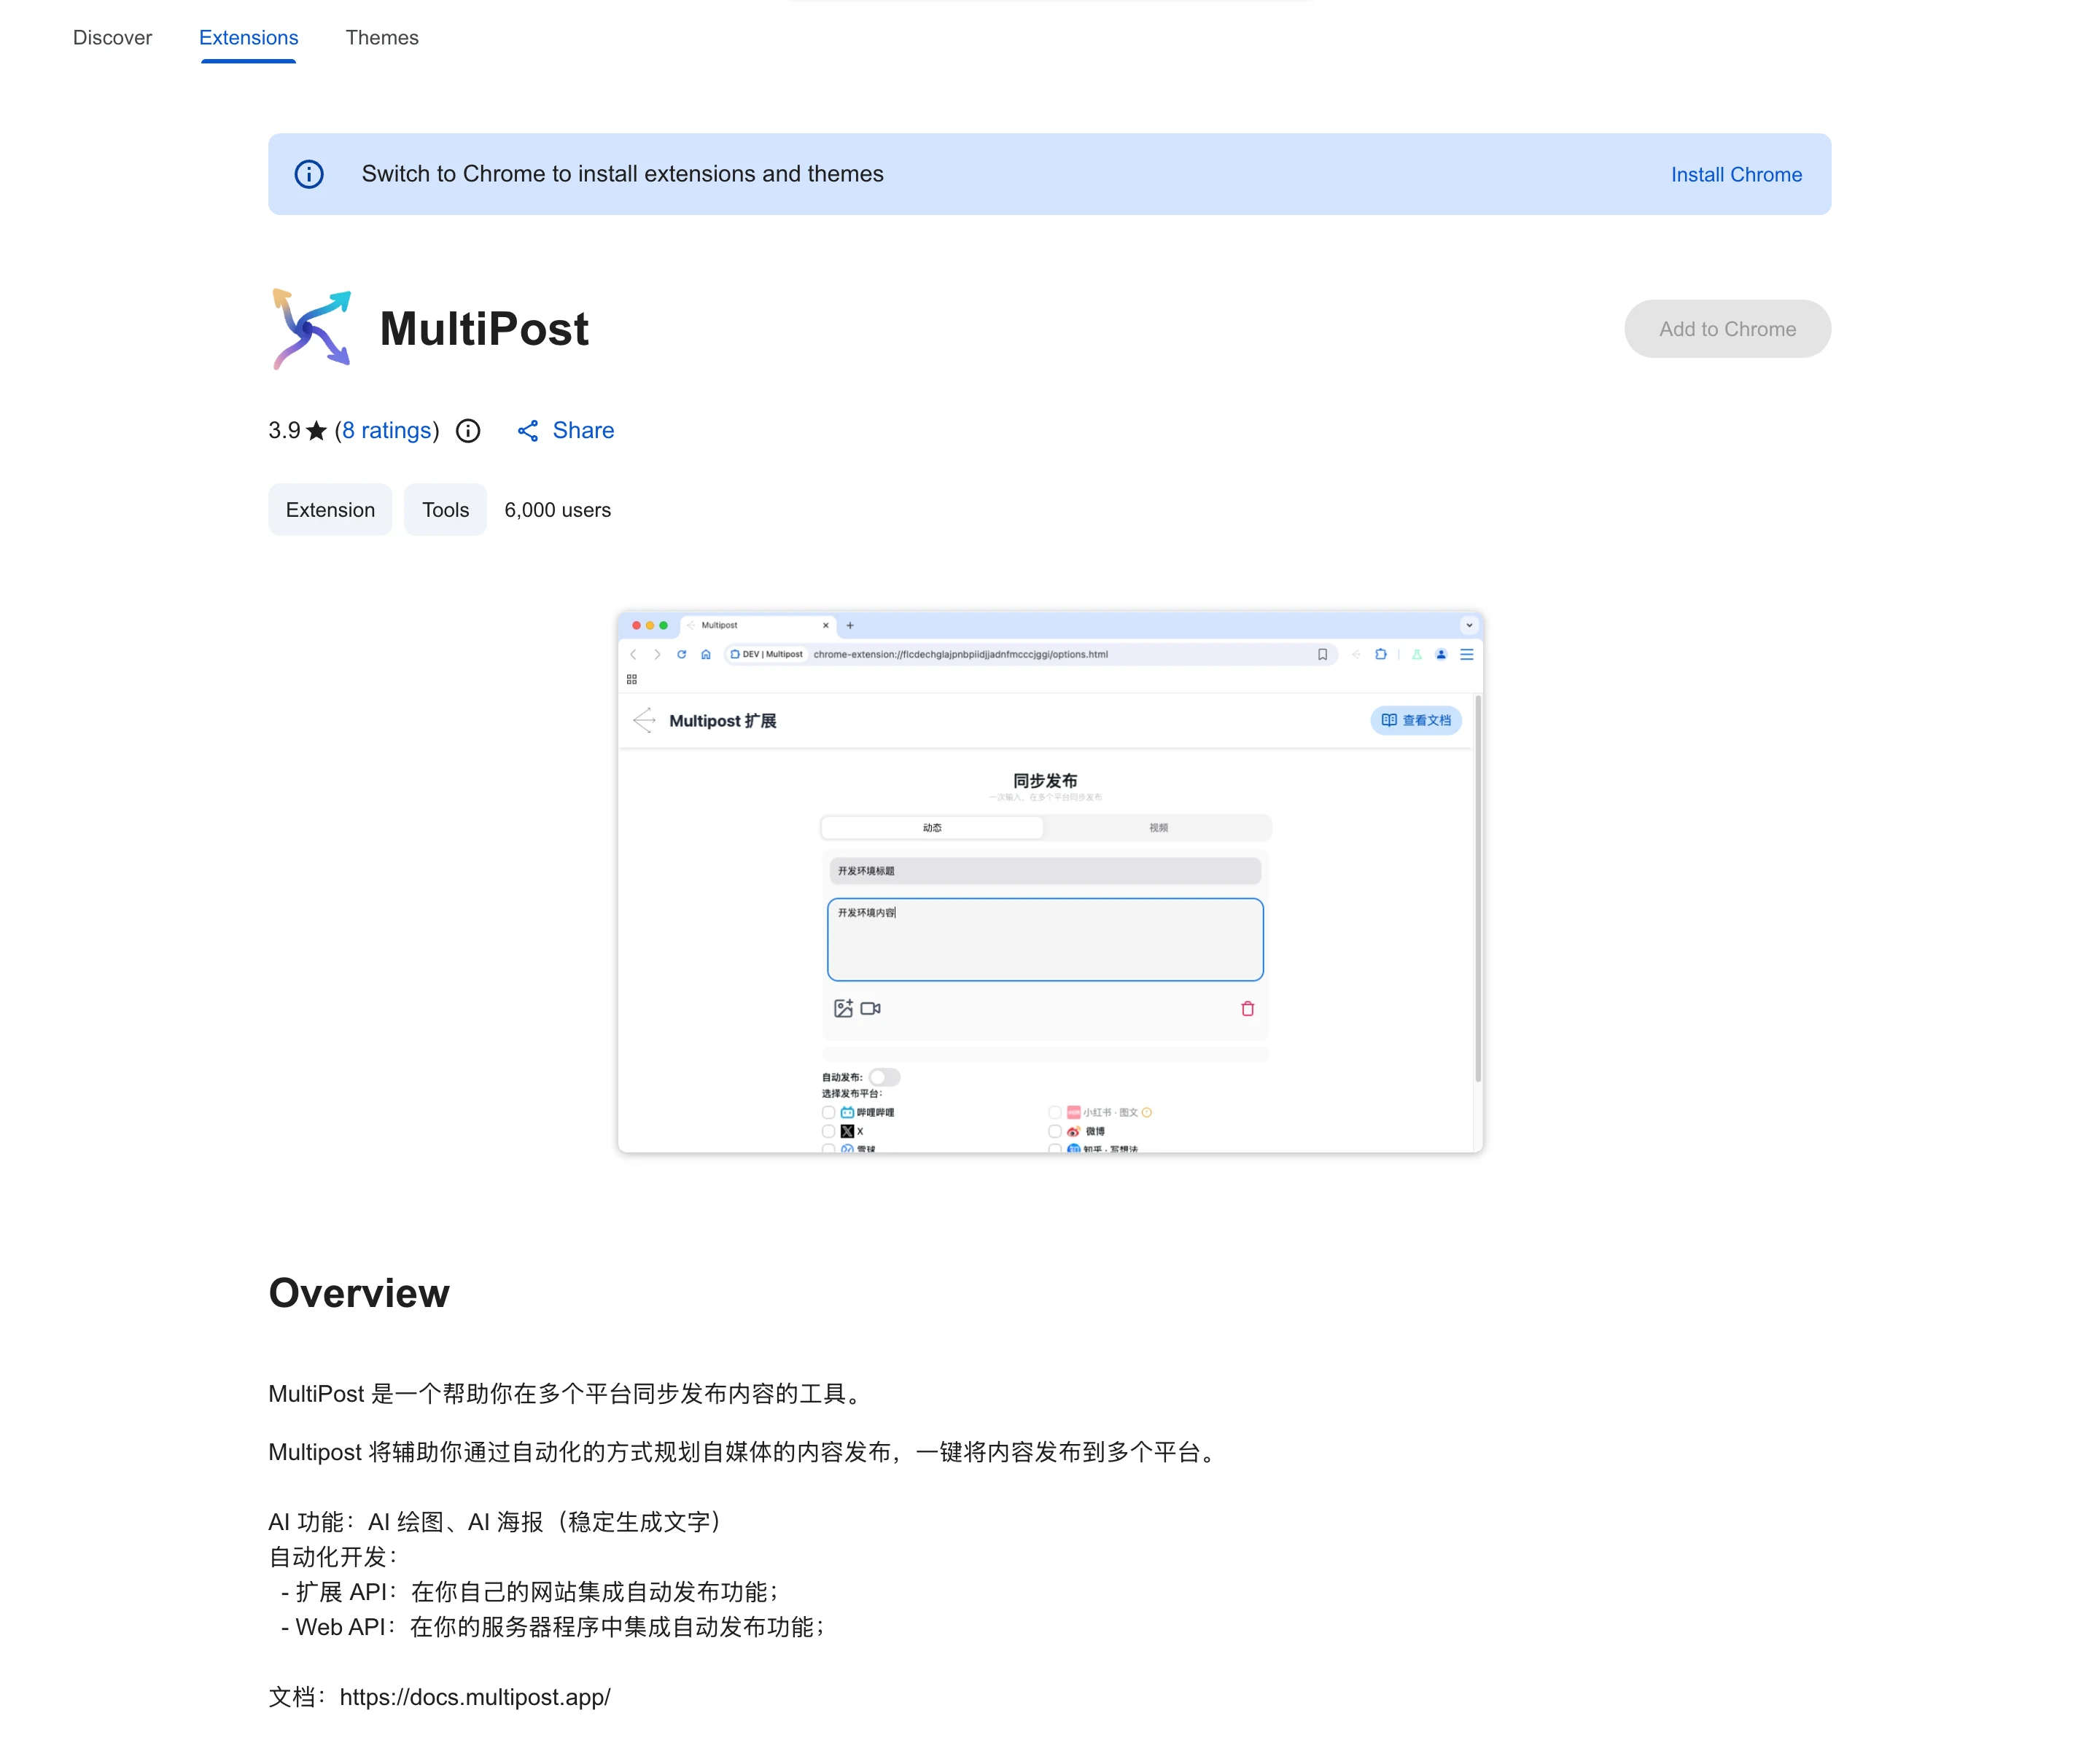Click the Share icon
The height and width of the screenshot is (1740, 2100).
528,431
